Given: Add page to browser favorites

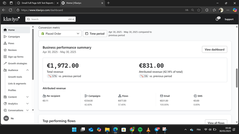Looking at the screenshot, I should point(199,10).
